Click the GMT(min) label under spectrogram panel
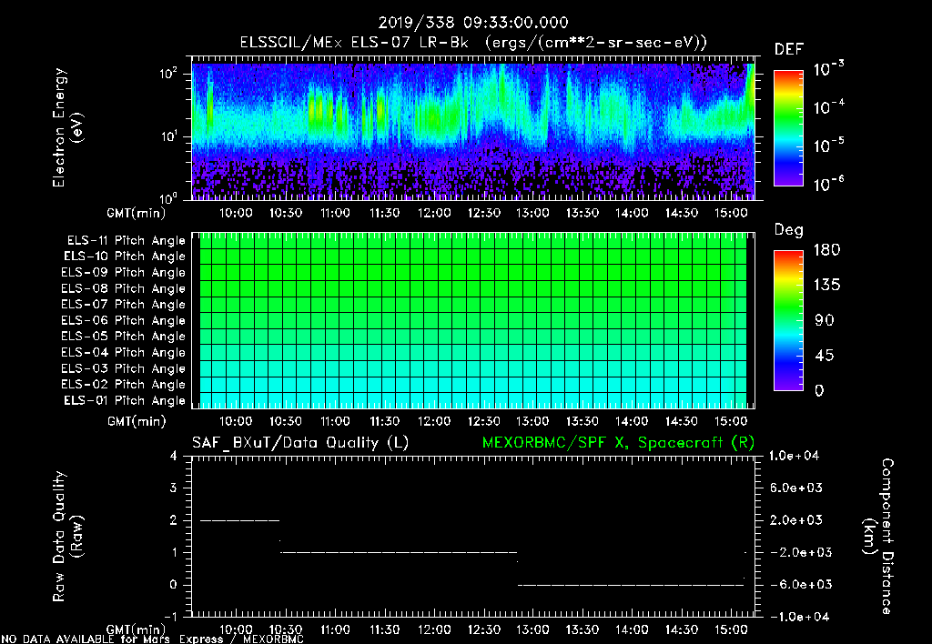The width and height of the screenshot is (932, 644). (x=137, y=213)
